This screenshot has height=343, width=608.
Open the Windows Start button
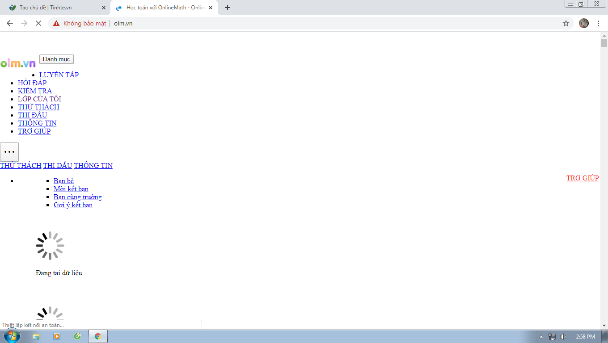pos(12,336)
